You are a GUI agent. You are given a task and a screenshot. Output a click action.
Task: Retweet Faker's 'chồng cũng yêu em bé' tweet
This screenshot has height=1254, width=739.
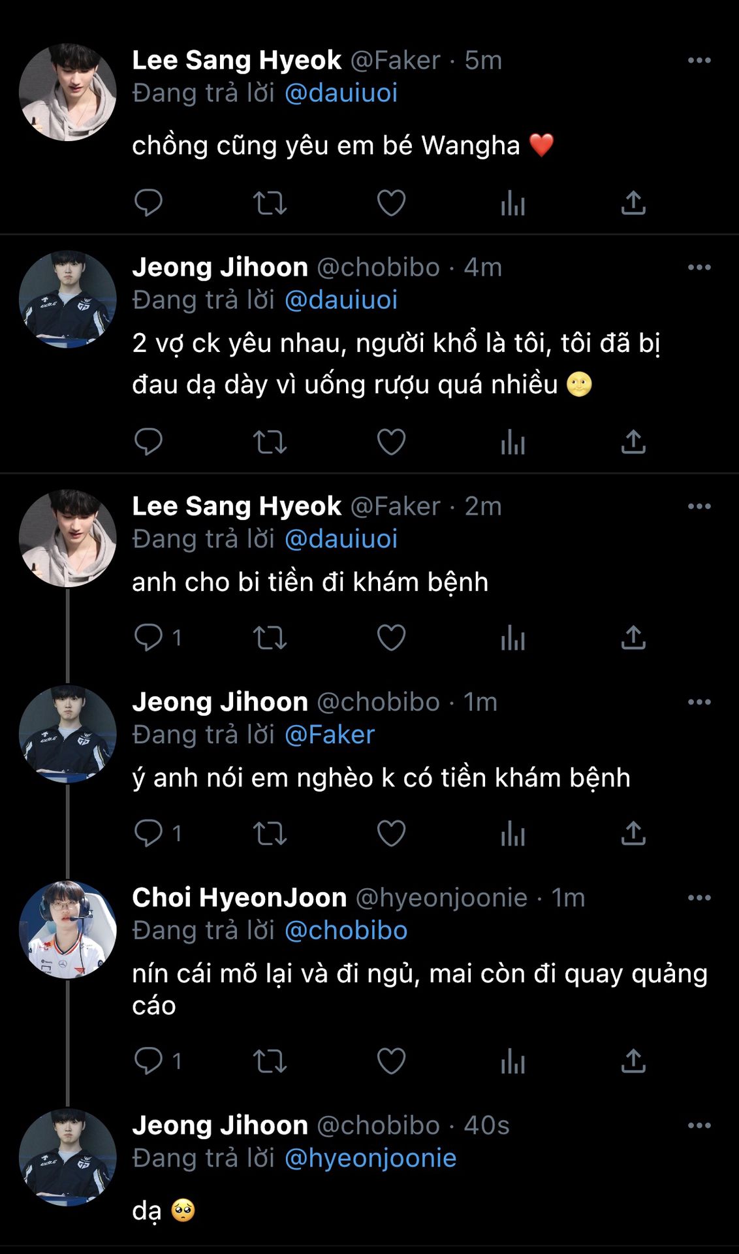pyautogui.click(x=270, y=203)
